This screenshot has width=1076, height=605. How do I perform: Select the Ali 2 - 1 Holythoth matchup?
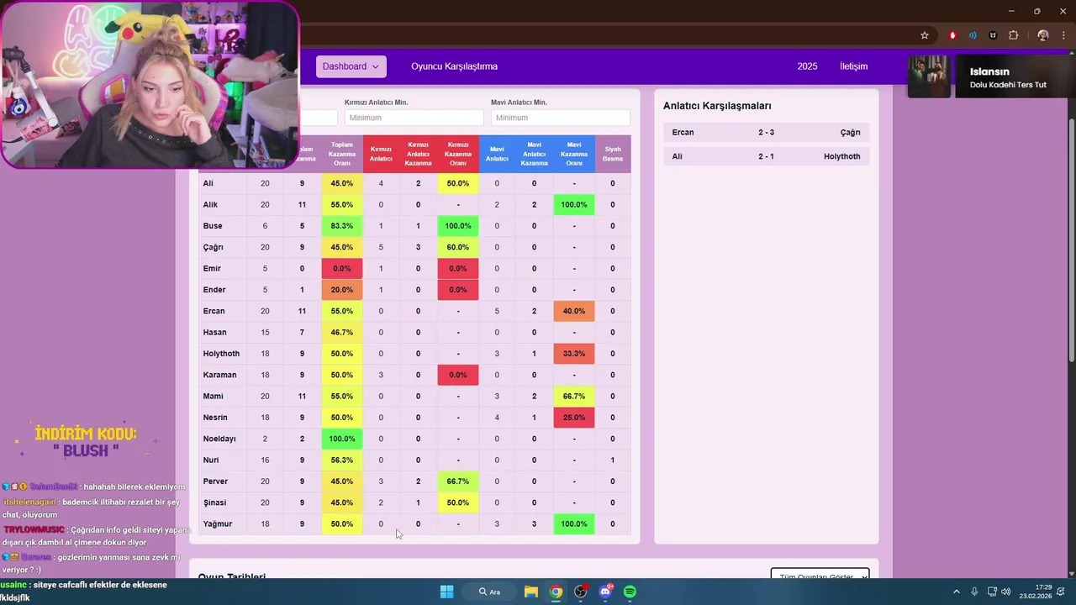766,156
